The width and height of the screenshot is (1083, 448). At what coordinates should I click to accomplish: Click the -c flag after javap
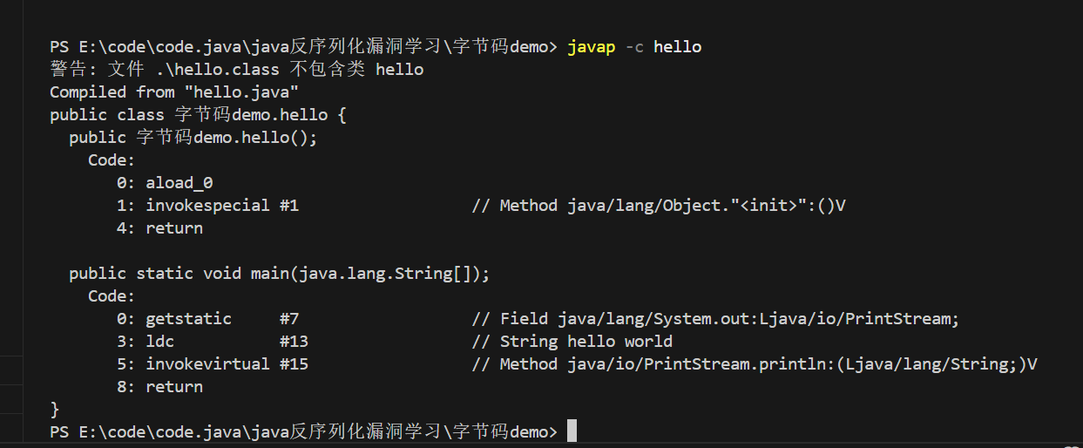(x=634, y=47)
